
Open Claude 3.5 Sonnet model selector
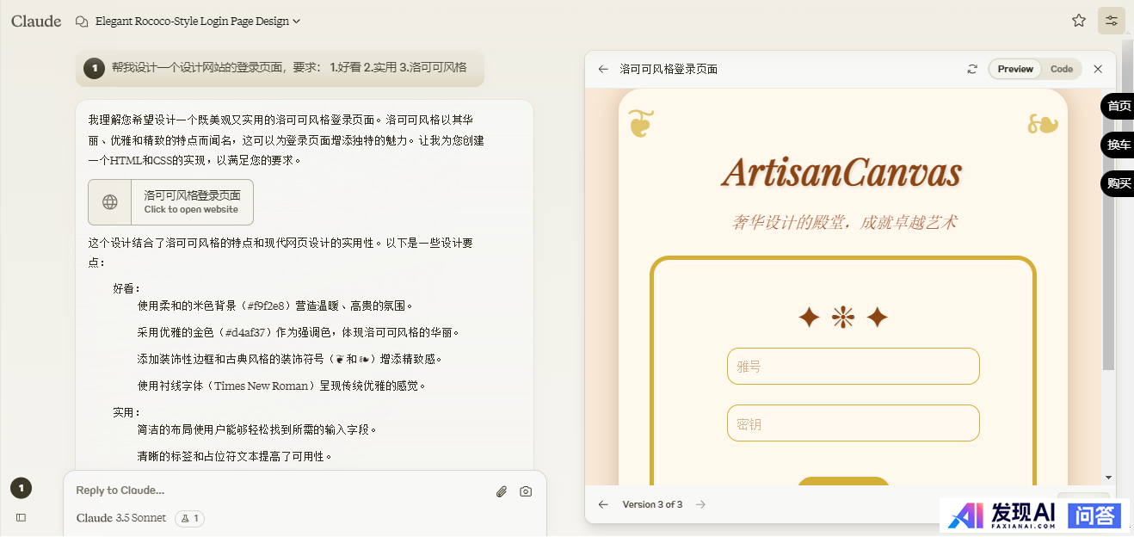click(121, 518)
